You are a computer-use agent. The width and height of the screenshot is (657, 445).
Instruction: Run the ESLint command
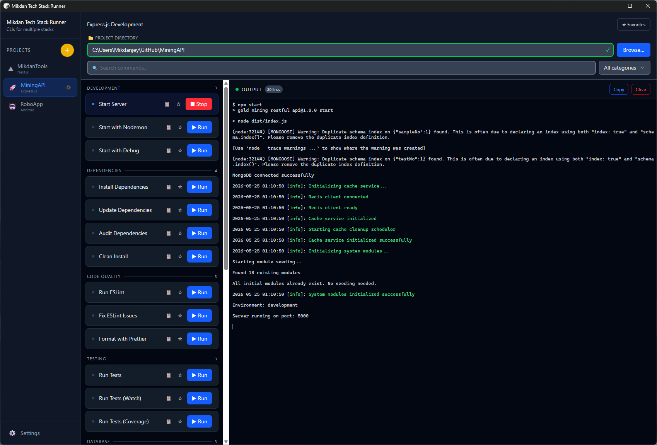click(x=200, y=292)
